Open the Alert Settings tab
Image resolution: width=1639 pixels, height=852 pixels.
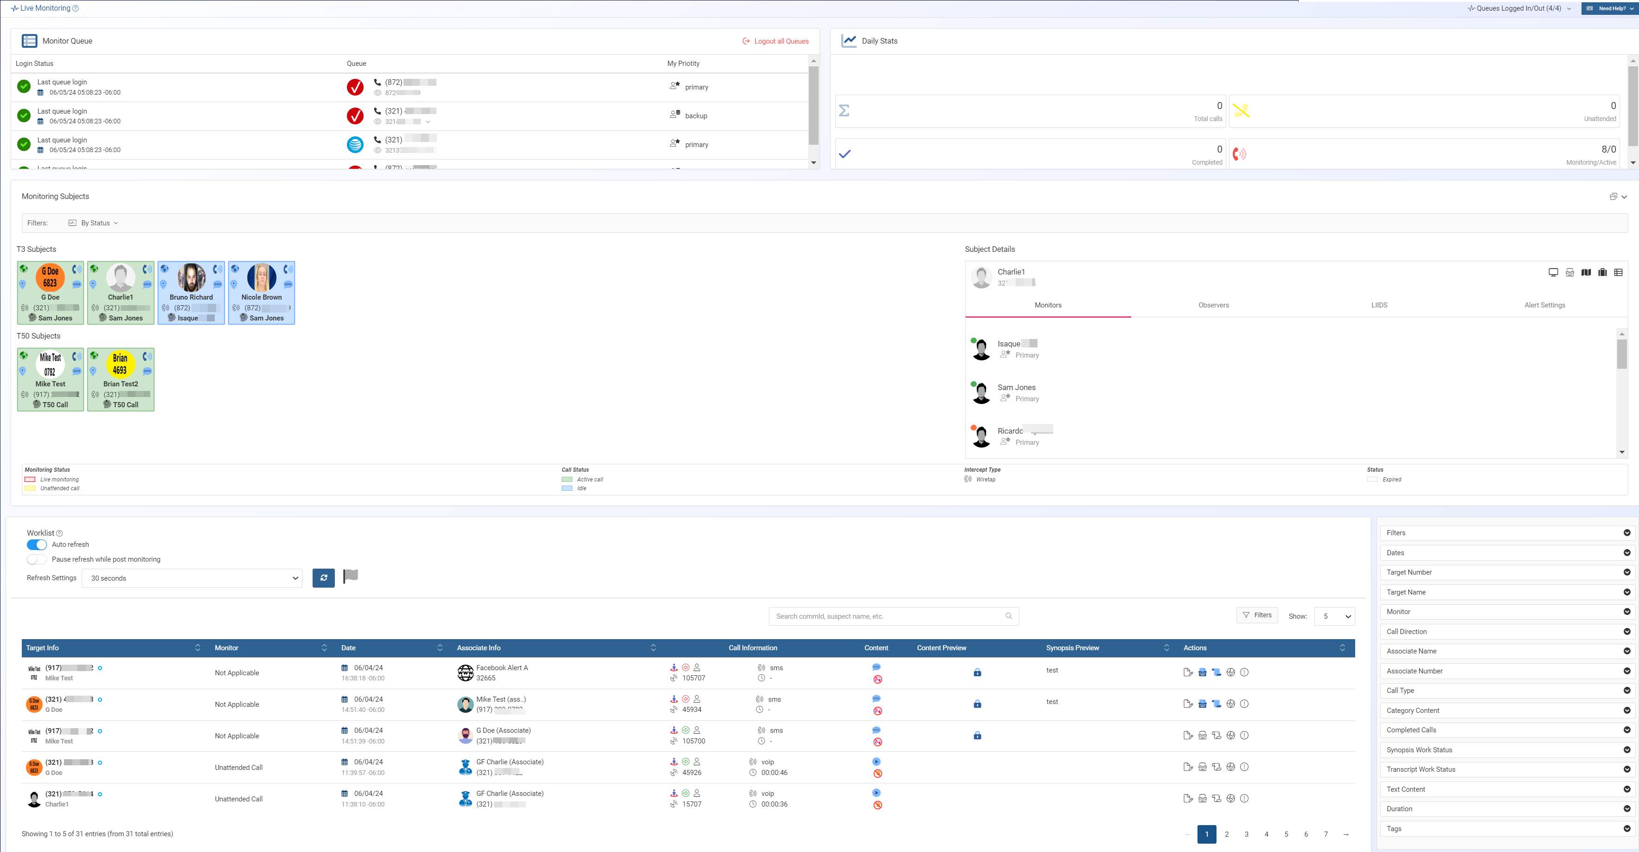pos(1544,306)
